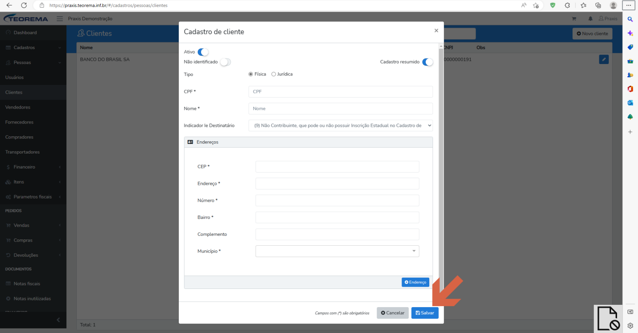Screen dimensions: 638x333
Task: Open Dashboard in the sidebar
Action: click(33, 33)
